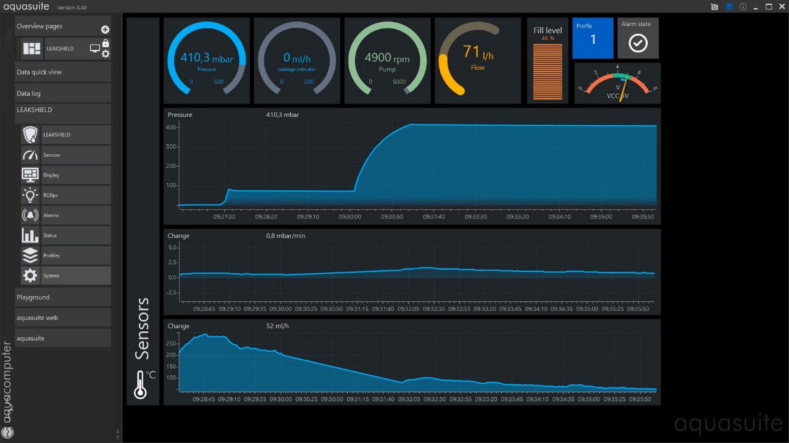
Task: Click the camera screenshot icon in title bar
Action: point(714,7)
